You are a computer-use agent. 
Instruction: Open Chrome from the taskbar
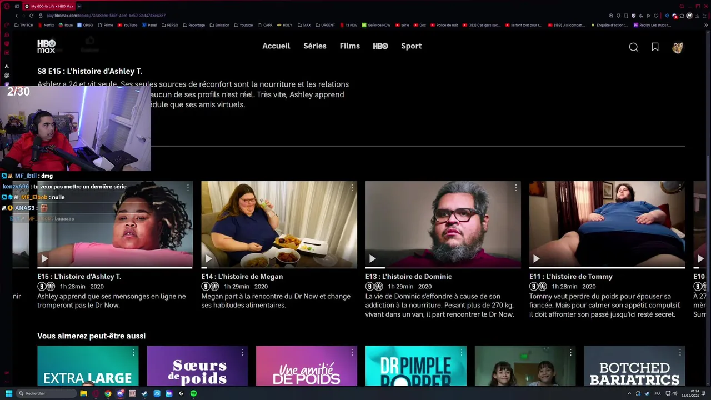point(108,393)
